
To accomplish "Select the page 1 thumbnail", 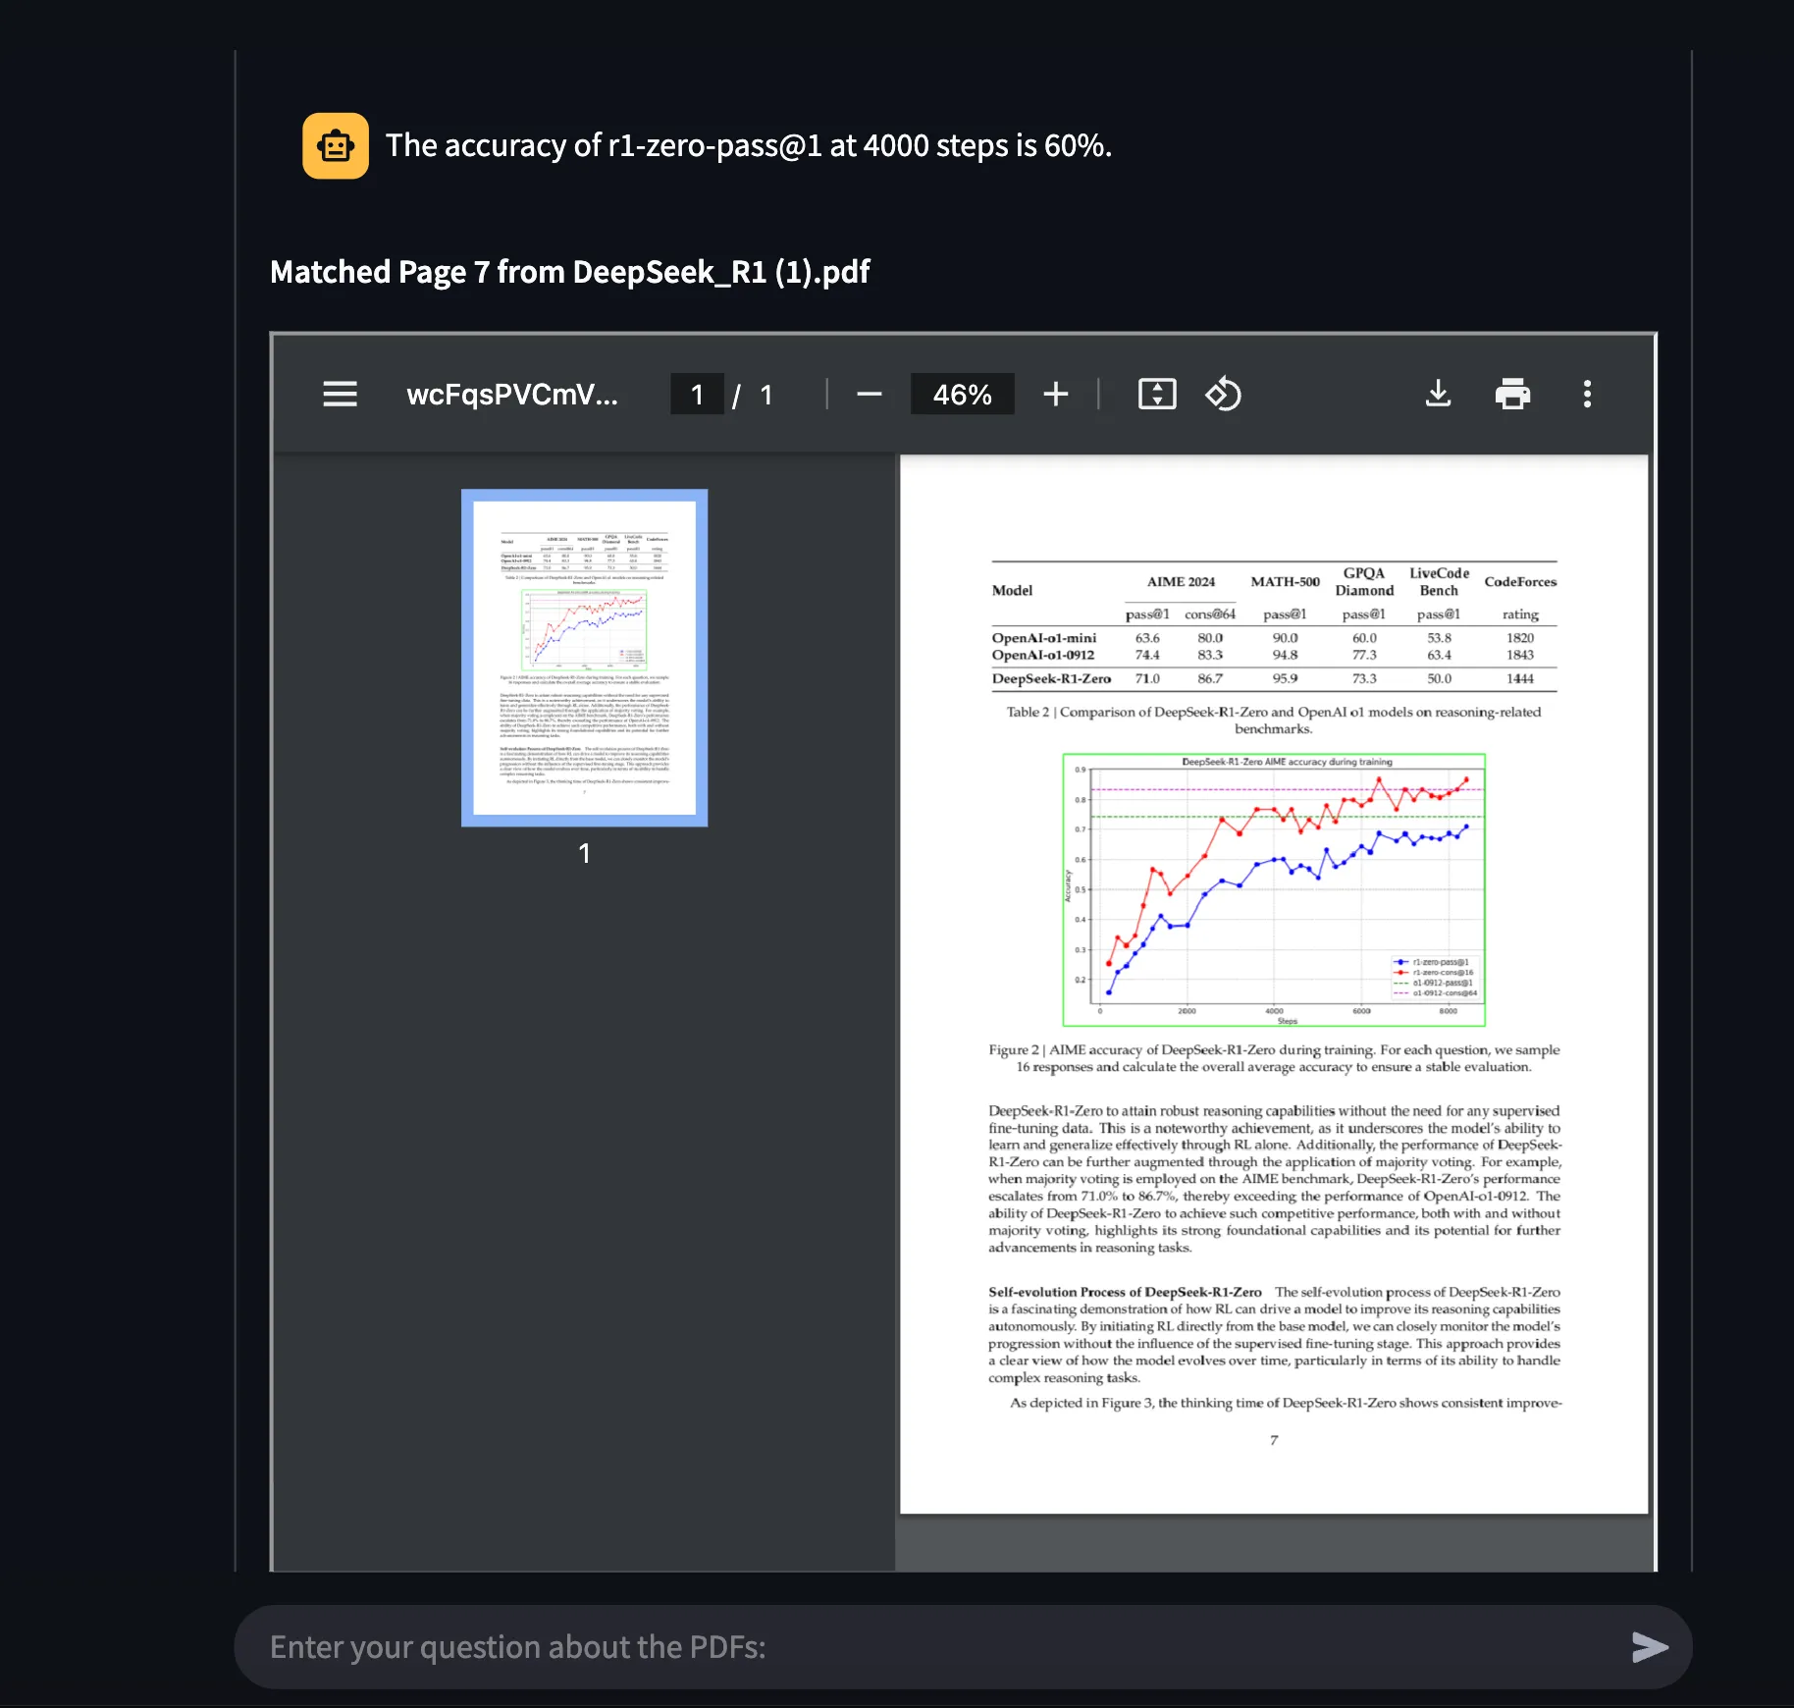I will [x=585, y=658].
